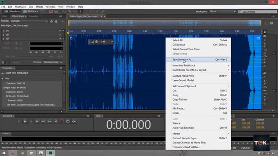This screenshot has width=278, height=156.
Task: Toggle power for effect slot 3
Action: tap(7, 39)
